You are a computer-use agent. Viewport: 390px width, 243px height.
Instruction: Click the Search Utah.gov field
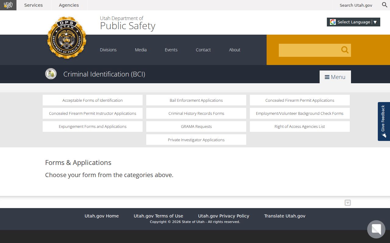click(356, 5)
